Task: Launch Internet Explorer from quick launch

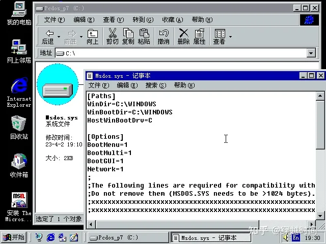Action: (50, 237)
